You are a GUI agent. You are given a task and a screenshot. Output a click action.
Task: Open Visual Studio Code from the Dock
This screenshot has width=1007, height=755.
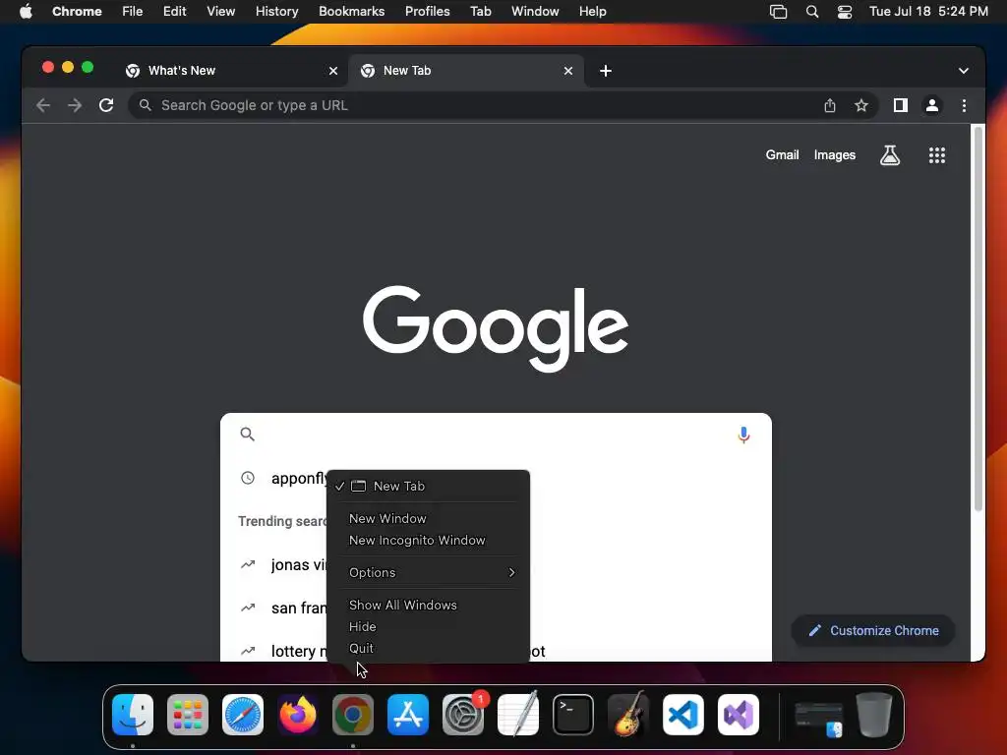pos(683,714)
